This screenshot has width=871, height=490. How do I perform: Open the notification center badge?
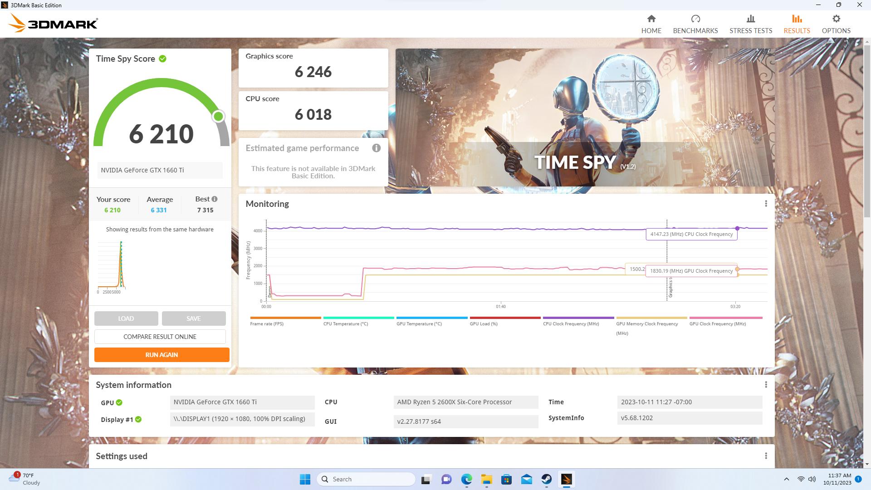(858, 479)
